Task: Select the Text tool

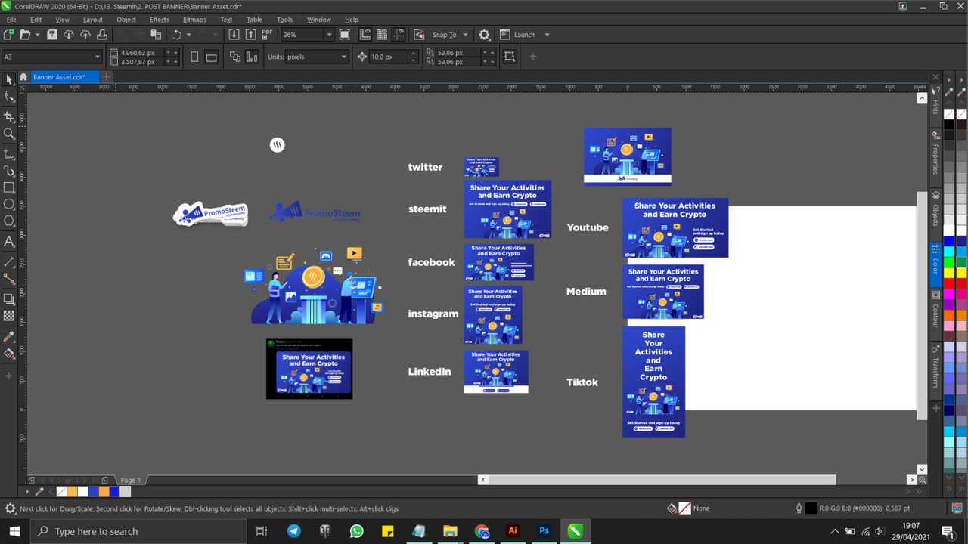Action: [x=9, y=242]
